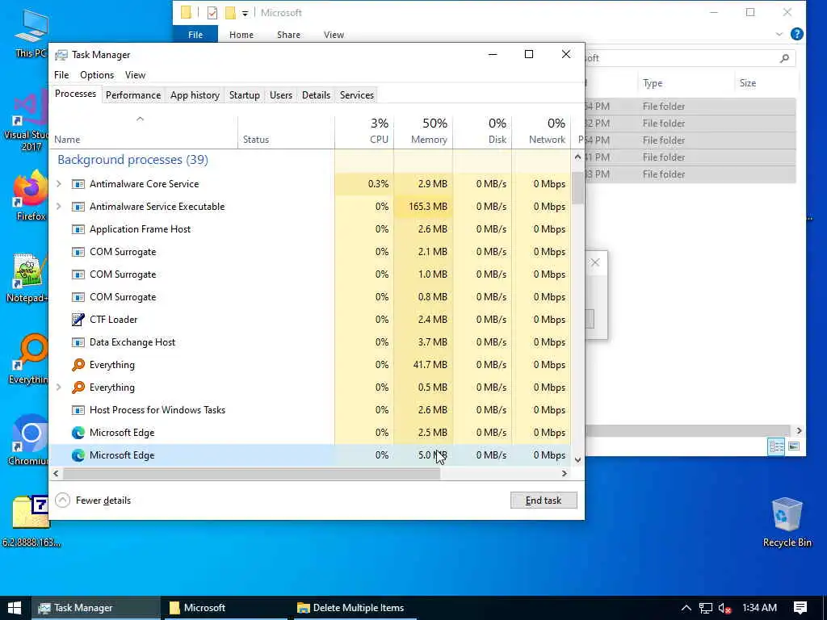This screenshot has width=827, height=620.
Task: Switch to the Details tab
Action: (x=316, y=95)
